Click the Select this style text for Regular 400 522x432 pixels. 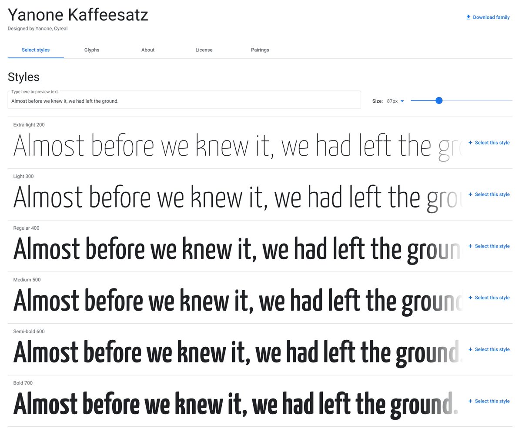point(492,246)
